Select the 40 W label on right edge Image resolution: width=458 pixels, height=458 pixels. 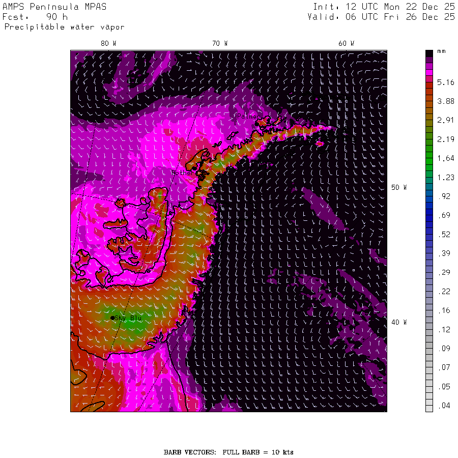tap(398, 322)
